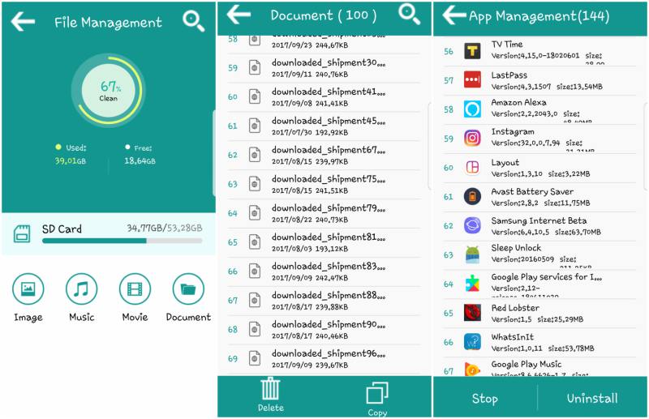This screenshot has height=419, width=649.
Task: Select the LastPass app icon
Action: (472, 80)
